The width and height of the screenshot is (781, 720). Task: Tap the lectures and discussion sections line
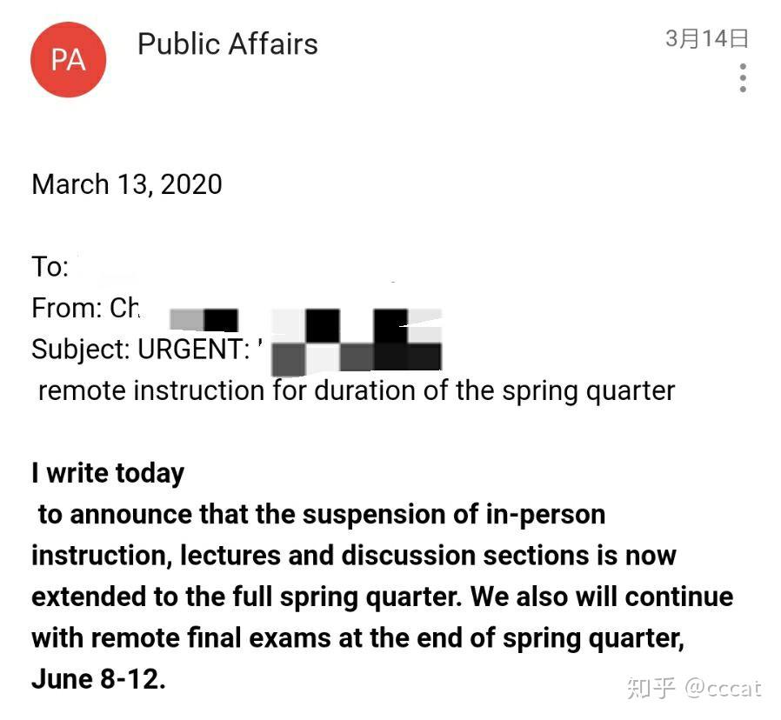354,555
